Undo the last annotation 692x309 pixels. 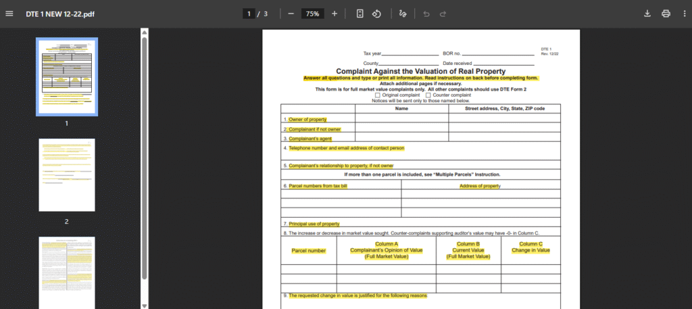(426, 14)
